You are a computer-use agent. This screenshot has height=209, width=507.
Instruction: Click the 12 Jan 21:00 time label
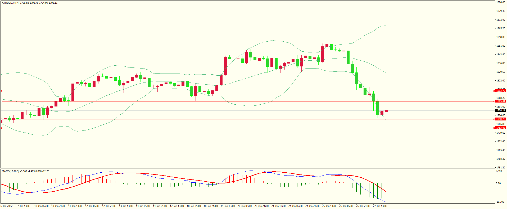tap(109, 206)
